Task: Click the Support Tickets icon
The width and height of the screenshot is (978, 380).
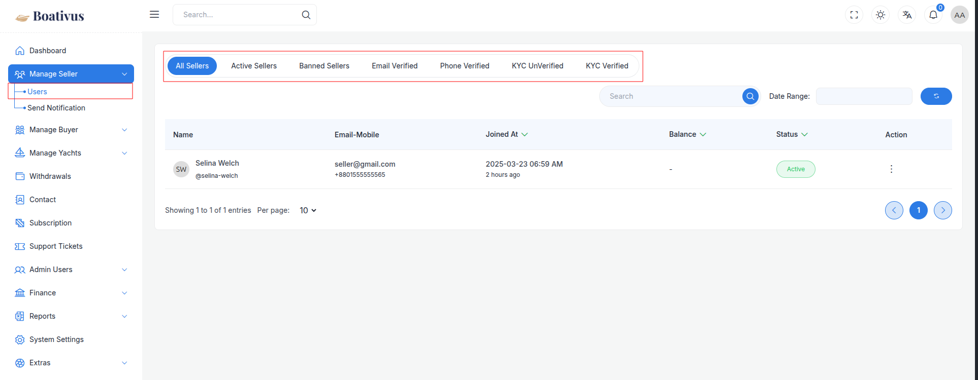Action: tap(20, 246)
